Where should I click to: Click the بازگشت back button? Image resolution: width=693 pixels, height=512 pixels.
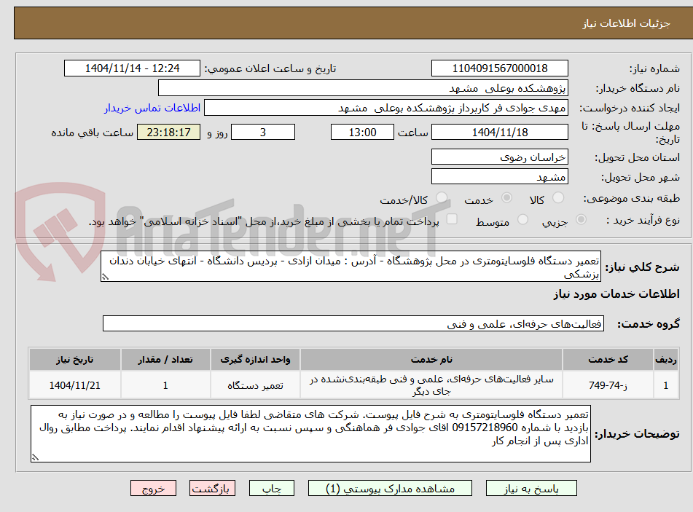coord(212,488)
